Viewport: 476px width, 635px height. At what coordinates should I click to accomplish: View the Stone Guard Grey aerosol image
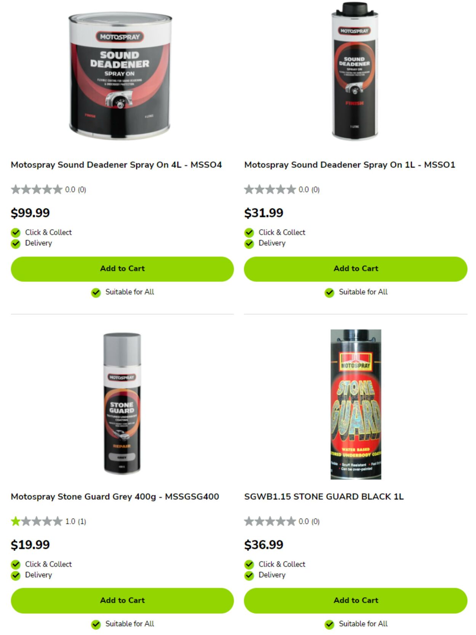coord(122,404)
